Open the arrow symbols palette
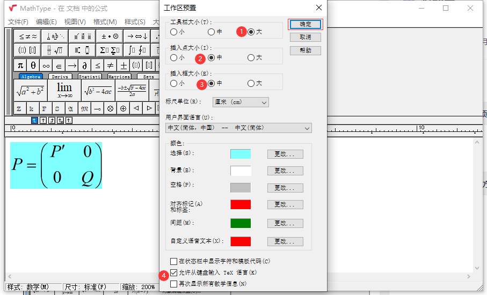 click(x=137, y=36)
